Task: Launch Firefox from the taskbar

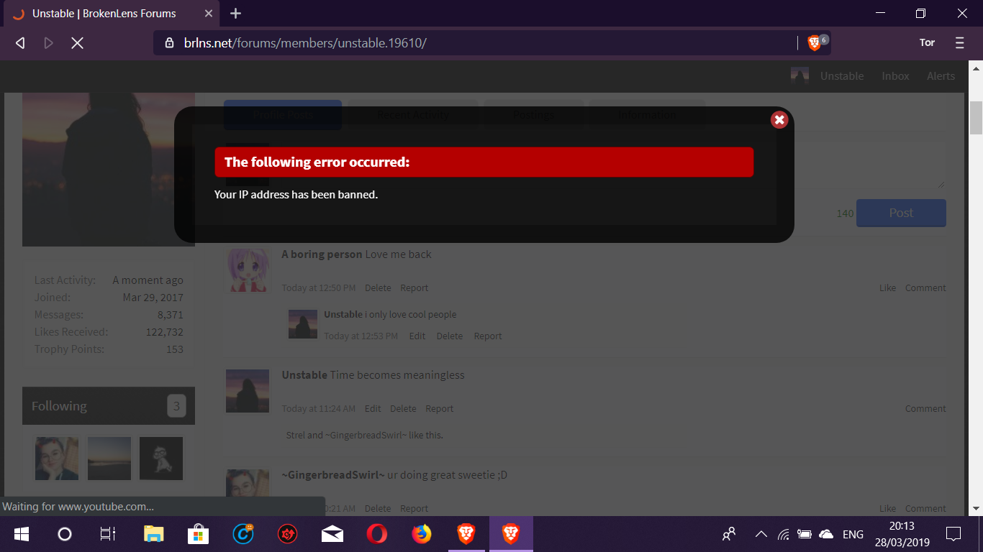Action: (421, 534)
